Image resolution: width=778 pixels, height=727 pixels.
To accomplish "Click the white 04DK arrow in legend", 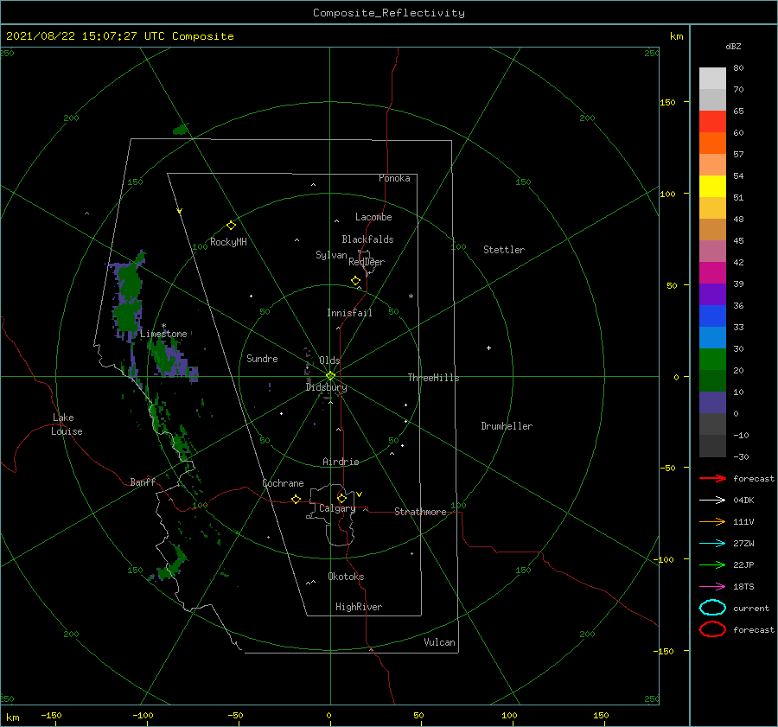I will point(712,501).
